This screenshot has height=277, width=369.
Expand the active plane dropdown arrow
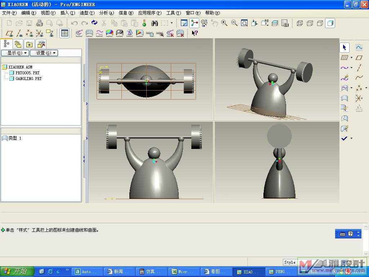point(352,58)
